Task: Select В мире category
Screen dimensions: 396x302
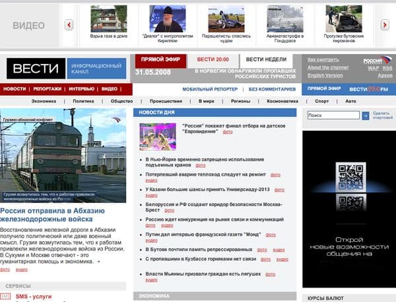Action: point(207,101)
